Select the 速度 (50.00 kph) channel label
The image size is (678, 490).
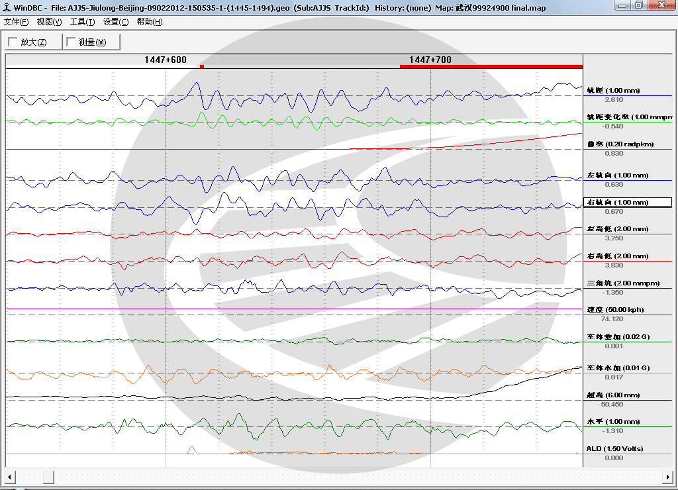pos(615,310)
